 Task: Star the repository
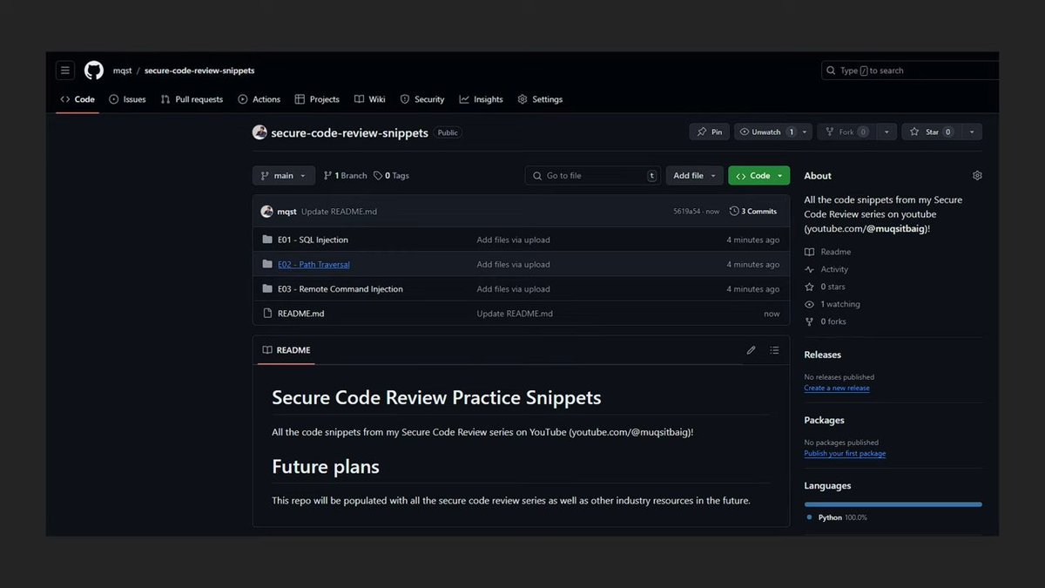[934, 132]
